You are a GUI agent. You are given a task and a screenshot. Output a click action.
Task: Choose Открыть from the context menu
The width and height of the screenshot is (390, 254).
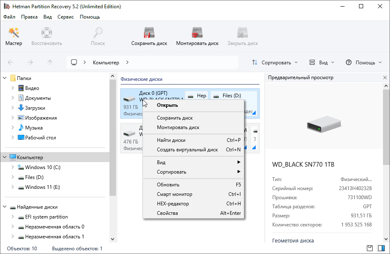coord(167,105)
